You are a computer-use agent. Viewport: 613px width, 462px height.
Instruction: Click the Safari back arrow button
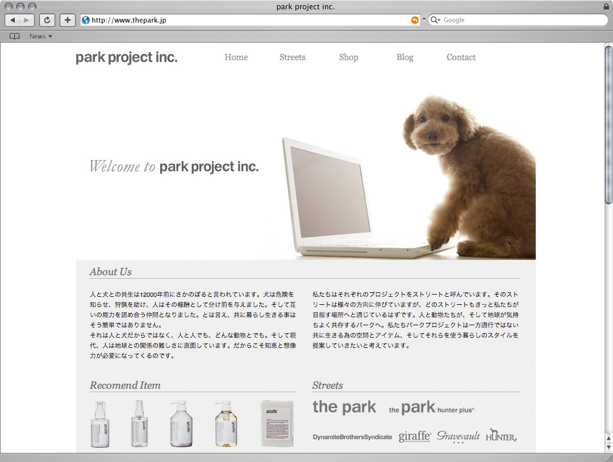click(x=12, y=20)
